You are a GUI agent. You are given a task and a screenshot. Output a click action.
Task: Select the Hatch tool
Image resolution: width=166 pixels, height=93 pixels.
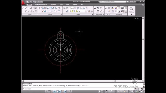36,11
